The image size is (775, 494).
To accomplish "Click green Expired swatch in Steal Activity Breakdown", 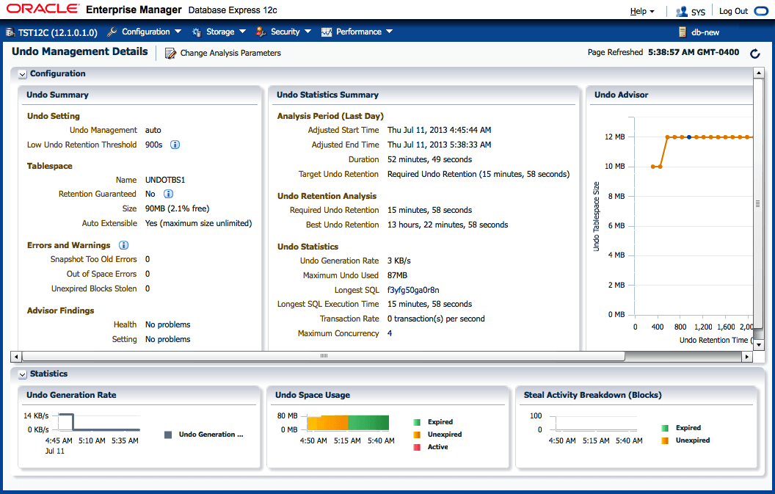I will (x=665, y=428).
